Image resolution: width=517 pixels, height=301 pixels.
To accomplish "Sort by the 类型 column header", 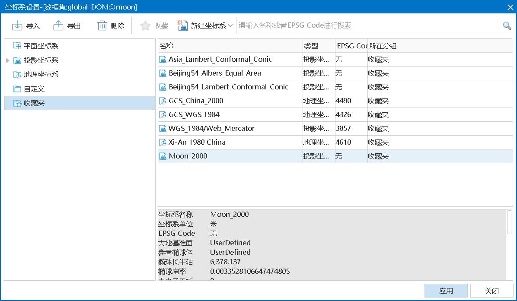I will click(318, 46).
